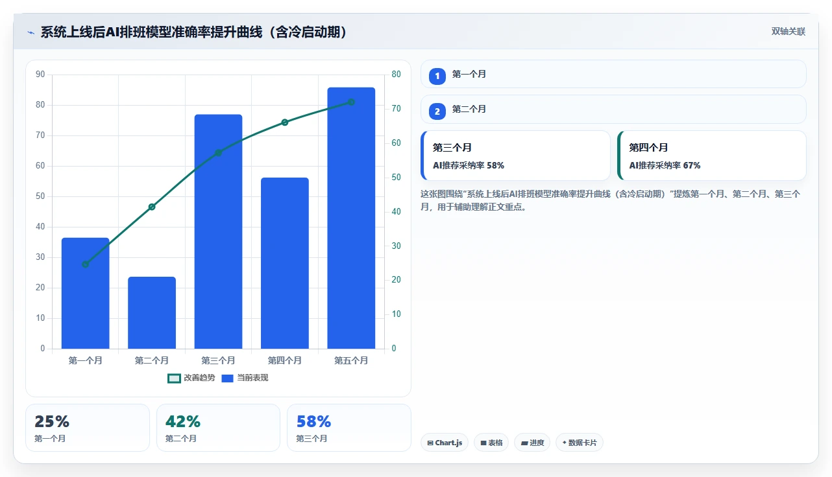This screenshot has height=477, width=832.
Task: Click the x-axis label 第五个月
Action: tap(351, 360)
